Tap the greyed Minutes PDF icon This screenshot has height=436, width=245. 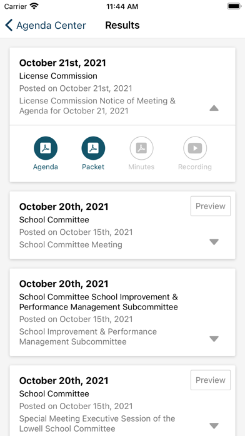click(x=141, y=148)
